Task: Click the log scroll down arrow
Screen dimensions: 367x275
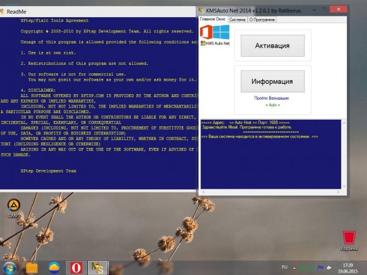Action: 344,186
